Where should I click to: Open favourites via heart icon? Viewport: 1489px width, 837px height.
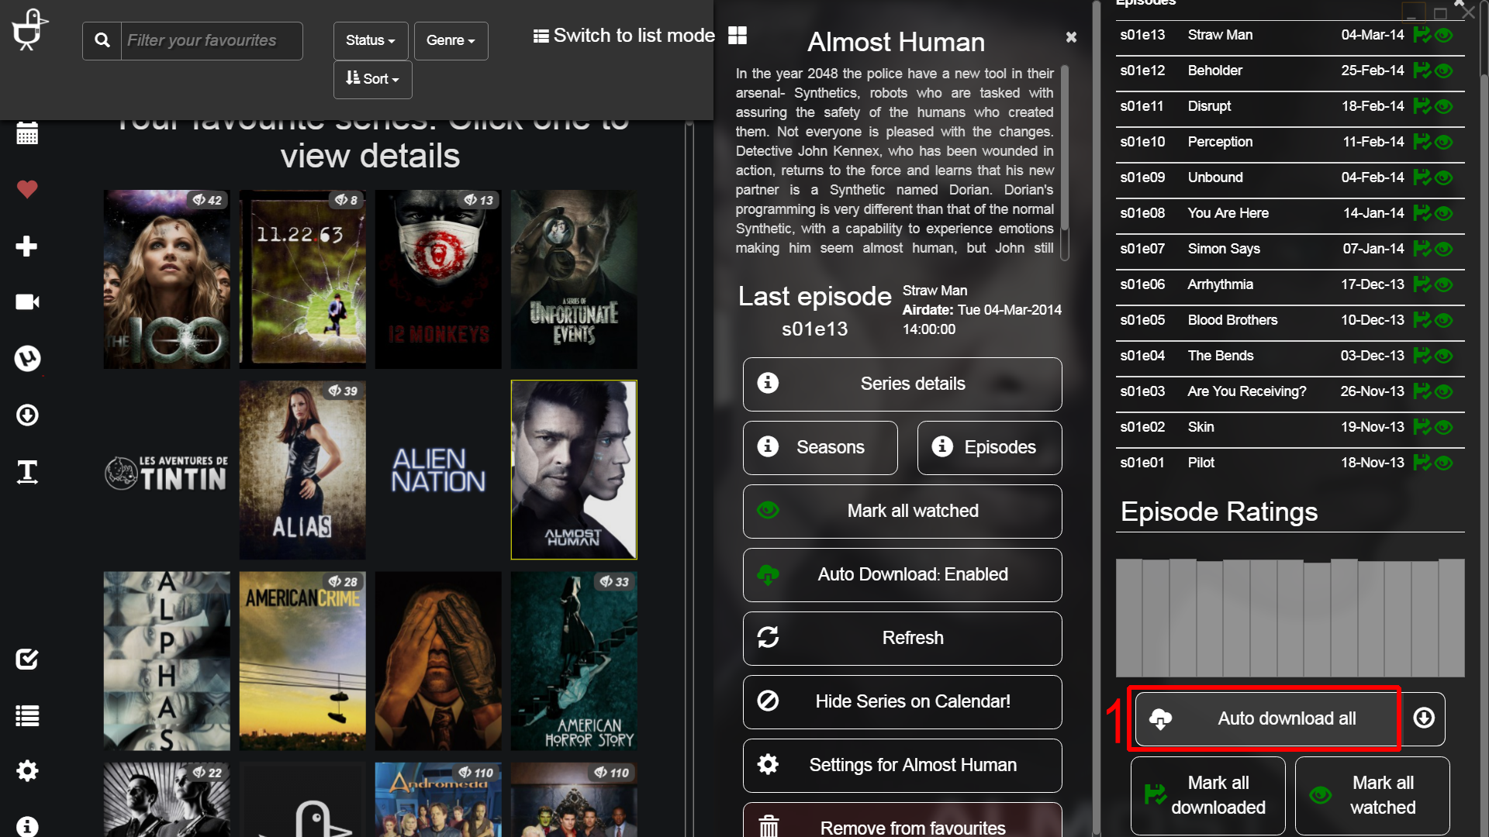tap(27, 189)
